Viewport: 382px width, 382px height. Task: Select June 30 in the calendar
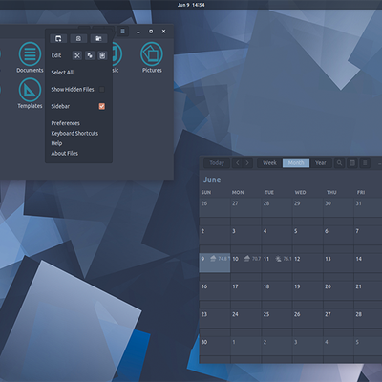pos(215,346)
